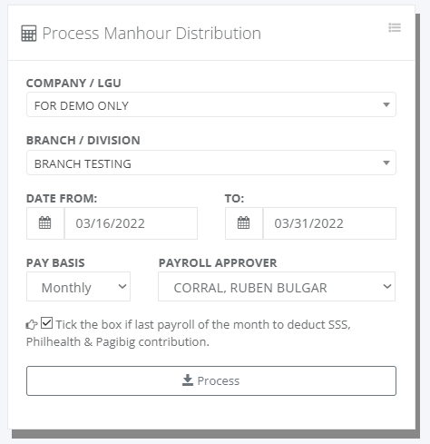The image size is (430, 444).
Task: Click the Monthly pay basis chevron
Action: tap(122, 286)
